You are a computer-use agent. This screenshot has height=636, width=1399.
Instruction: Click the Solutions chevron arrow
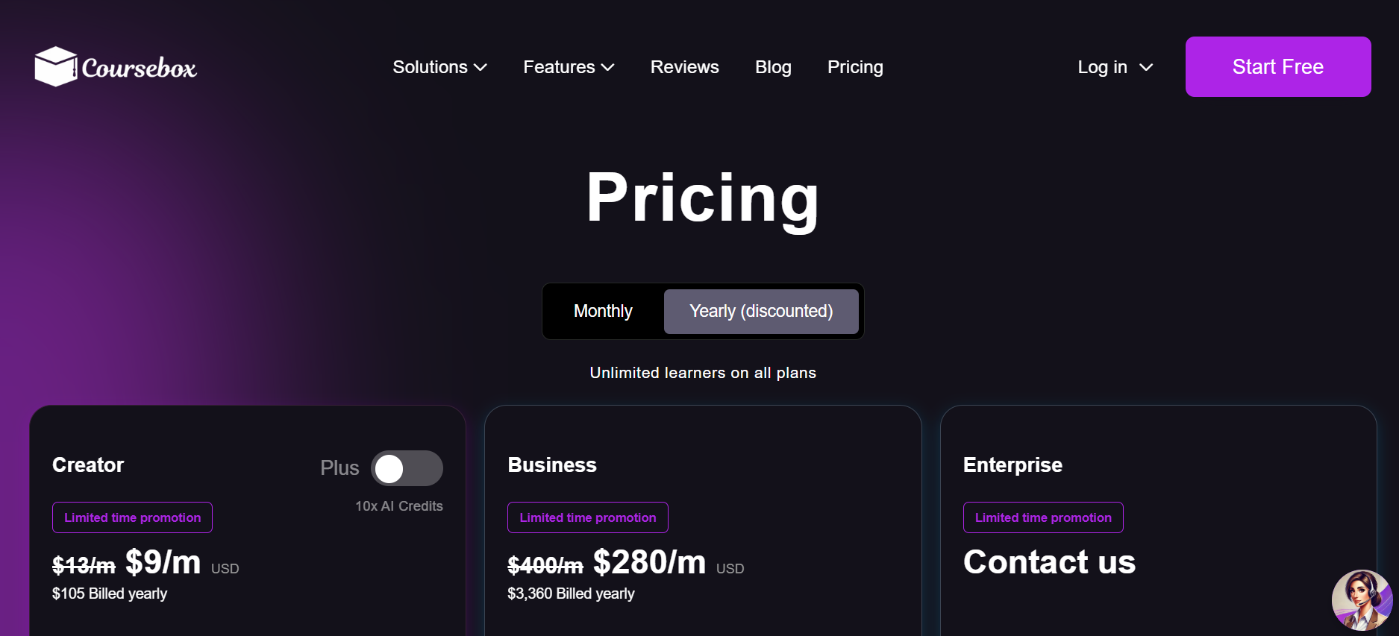(481, 67)
